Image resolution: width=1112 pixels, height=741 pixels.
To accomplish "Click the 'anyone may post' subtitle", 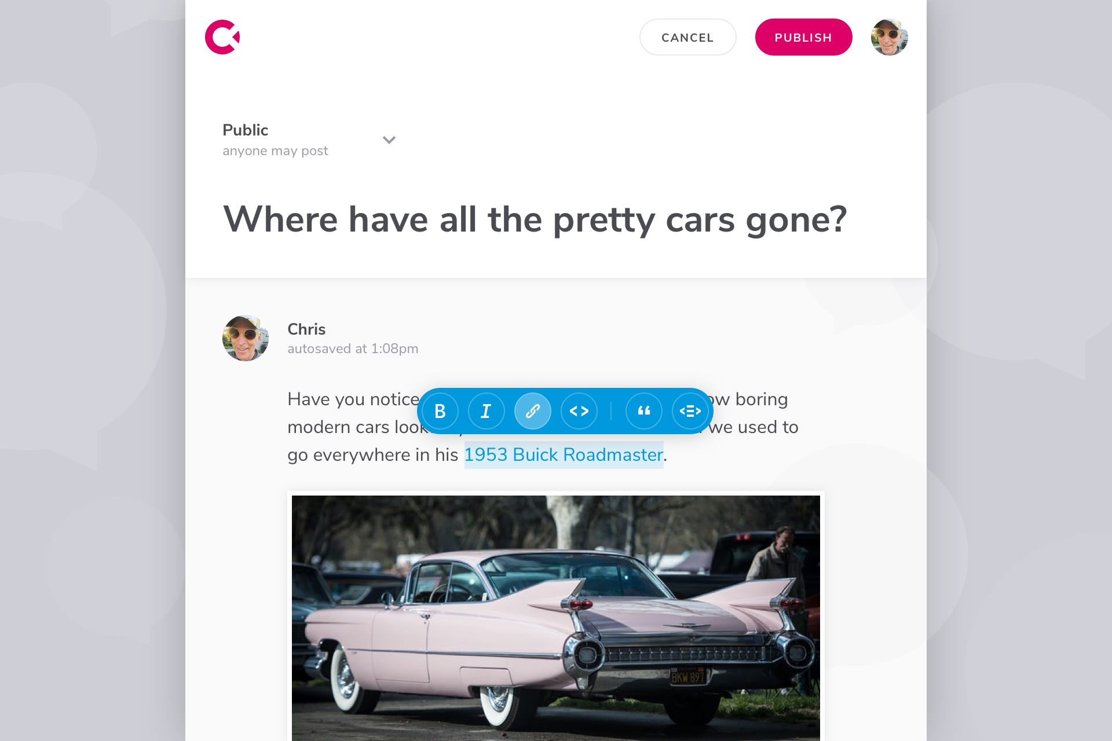I will 275,151.
